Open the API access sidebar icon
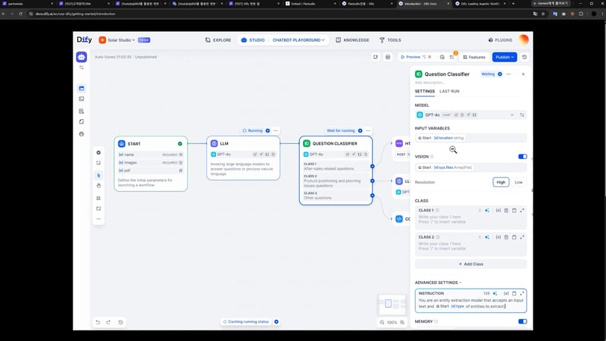The width and height of the screenshot is (606, 341). pyautogui.click(x=82, y=99)
